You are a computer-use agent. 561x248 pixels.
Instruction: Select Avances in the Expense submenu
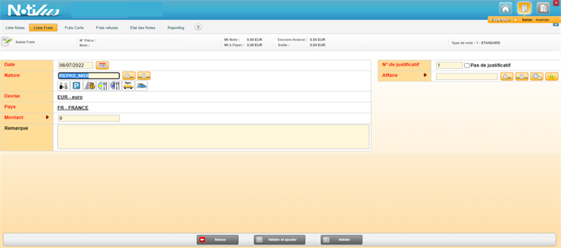(542, 20)
